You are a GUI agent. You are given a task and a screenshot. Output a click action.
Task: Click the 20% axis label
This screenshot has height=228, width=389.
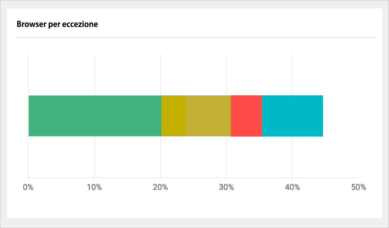(160, 187)
